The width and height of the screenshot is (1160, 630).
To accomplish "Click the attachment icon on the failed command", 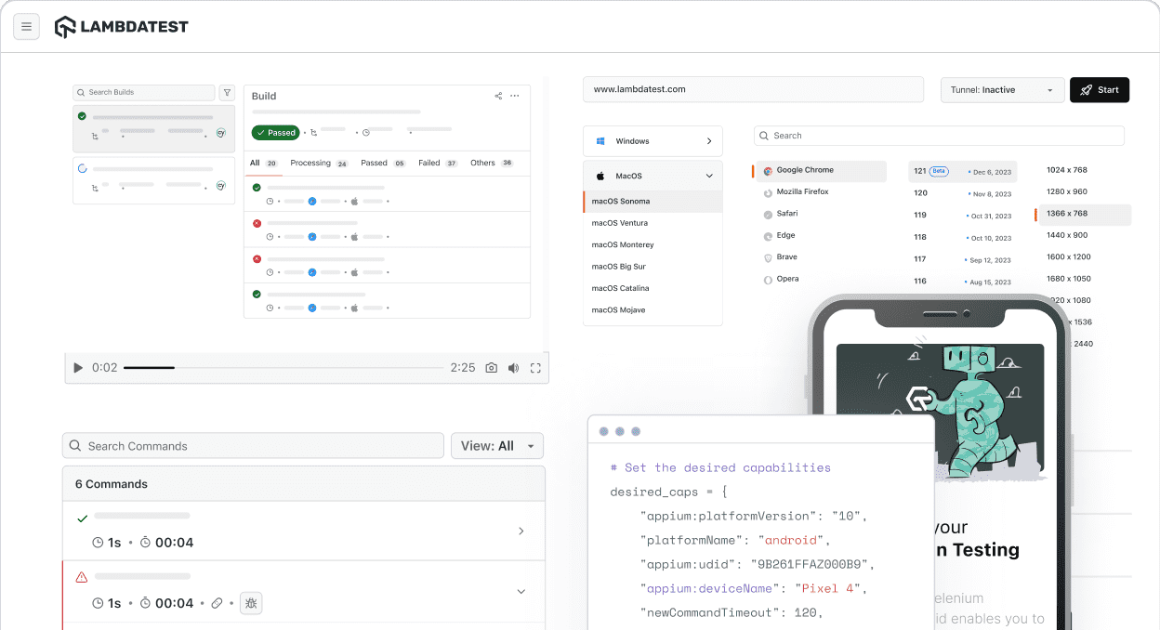I will [x=218, y=603].
